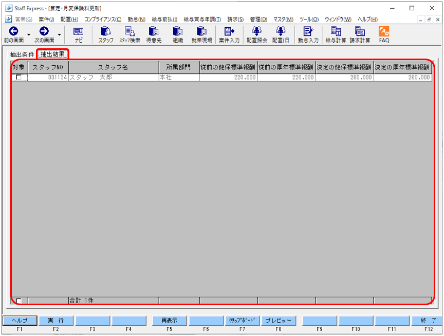Click the 合計 1件 total cell
This screenshot has height=336, width=444.
coord(114,301)
